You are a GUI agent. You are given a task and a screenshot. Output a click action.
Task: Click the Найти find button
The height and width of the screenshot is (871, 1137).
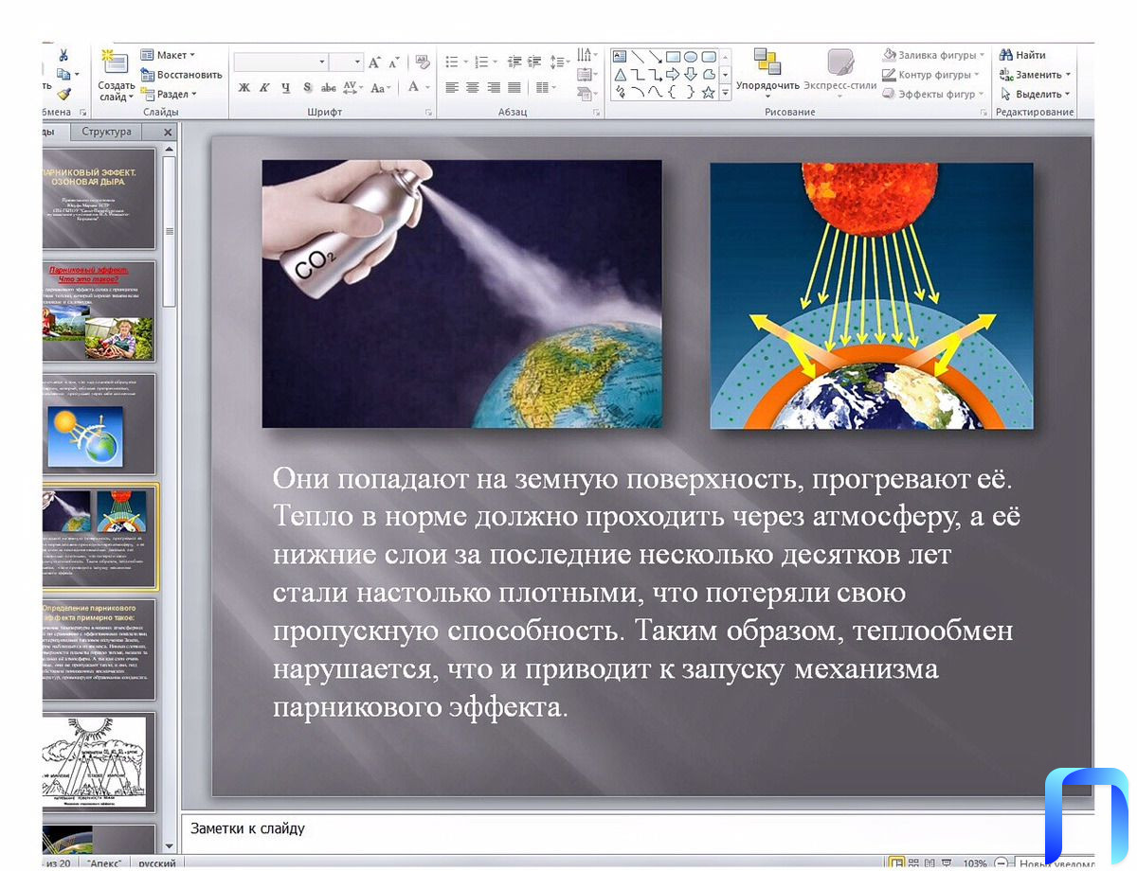coord(1022,55)
